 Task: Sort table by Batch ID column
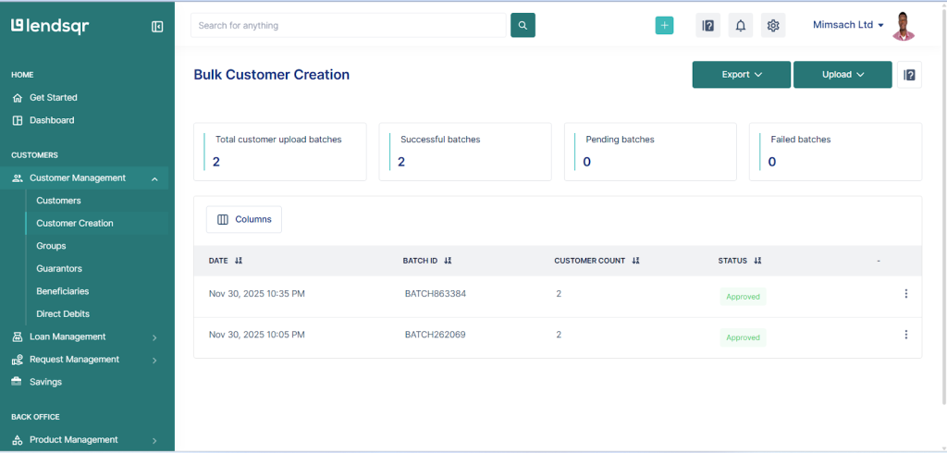[x=448, y=261]
